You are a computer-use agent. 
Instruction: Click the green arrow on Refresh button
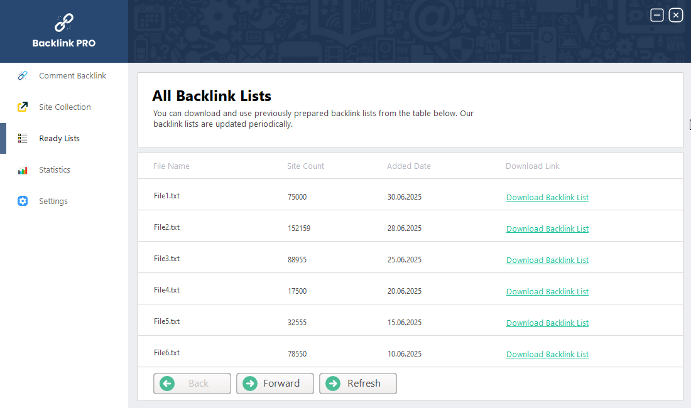click(x=333, y=384)
